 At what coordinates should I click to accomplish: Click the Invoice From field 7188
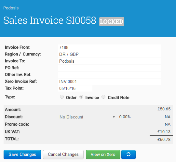coord(109,47)
